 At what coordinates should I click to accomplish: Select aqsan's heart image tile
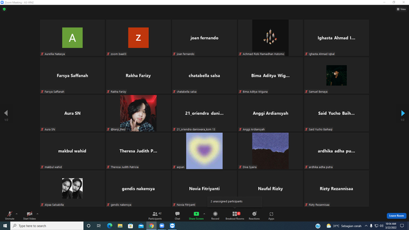pyautogui.click(x=204, y=151)
